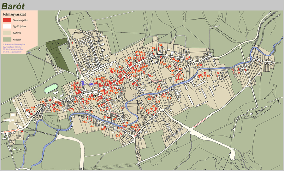Screen dimensions: 284x171
Task: Click the small blue chapel marker labeled II
Action: [28, 53]
